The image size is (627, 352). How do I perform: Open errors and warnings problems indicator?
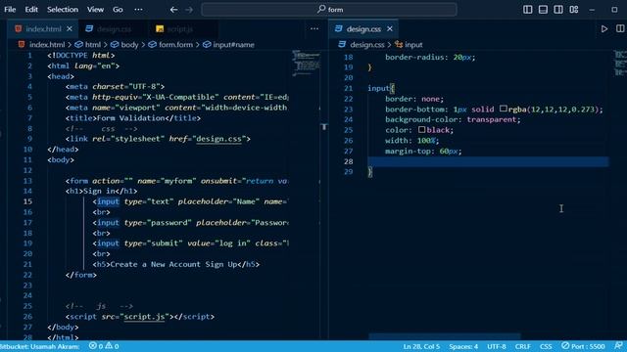tap(104, 346)
